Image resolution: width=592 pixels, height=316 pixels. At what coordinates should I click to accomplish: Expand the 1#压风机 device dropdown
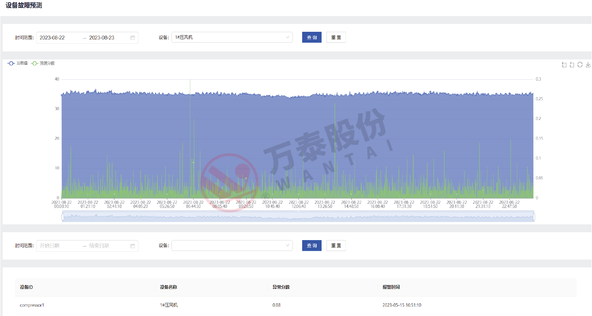[x=232, y=37]
